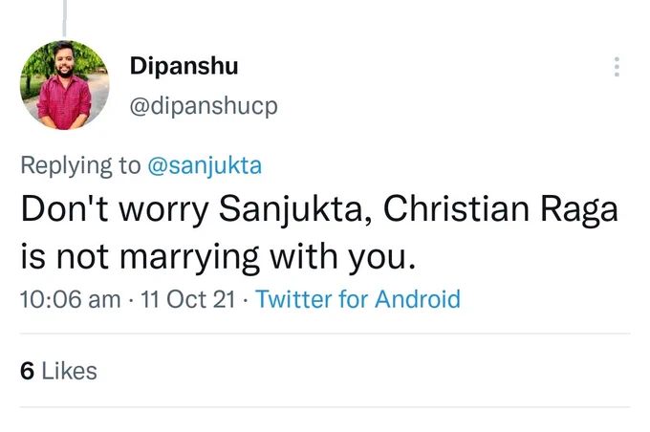The width and height of the screenshot is (650, 432).
Task: Click the line 'is not marrying with you.'
Action: (218, 257)
